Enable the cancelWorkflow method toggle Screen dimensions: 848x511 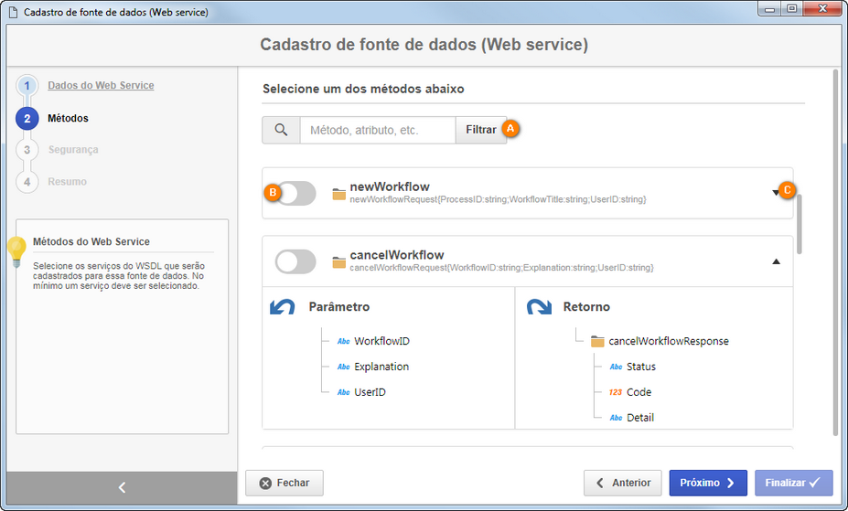295,262
